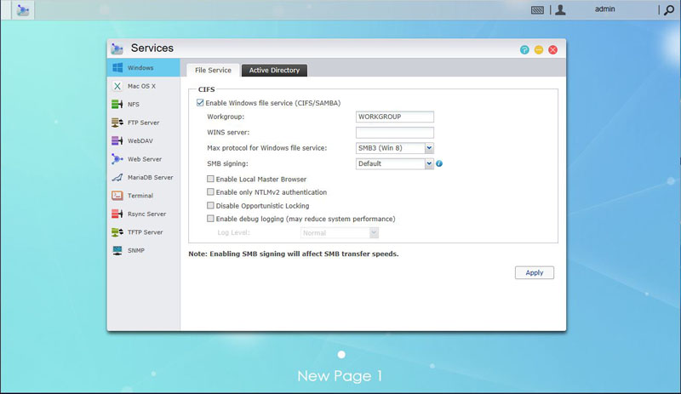Viewport: 681px width, 394px height.
Task: Click the white page indicator dot
Action: [x=341, y=355]
